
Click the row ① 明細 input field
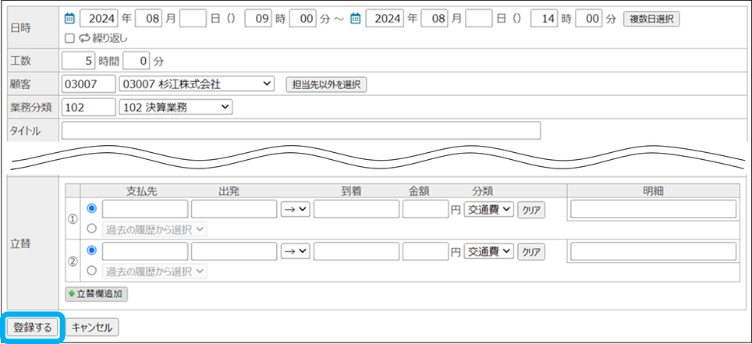[653, 209]
